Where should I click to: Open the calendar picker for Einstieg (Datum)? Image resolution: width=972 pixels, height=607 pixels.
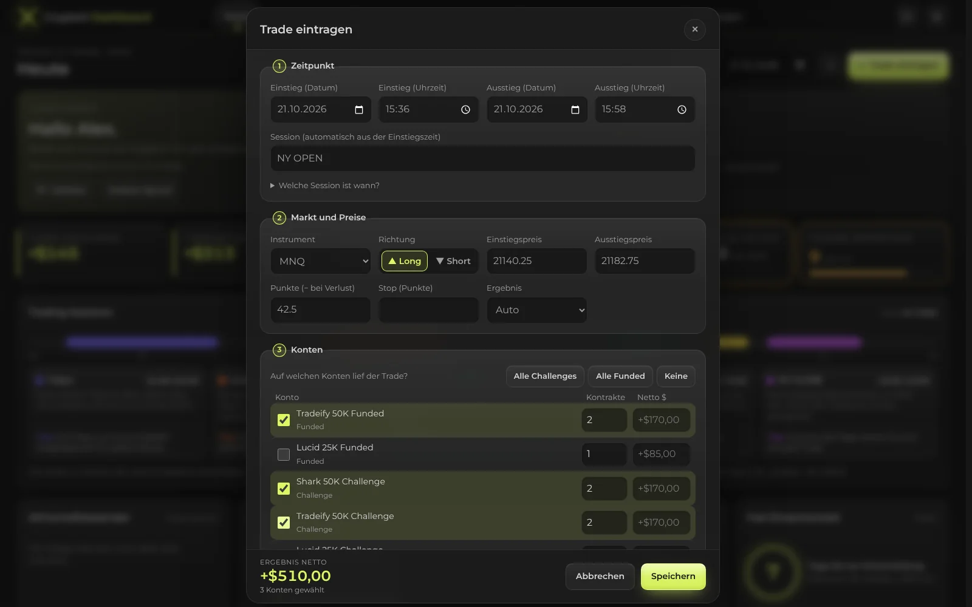click(x=359, y=110)
